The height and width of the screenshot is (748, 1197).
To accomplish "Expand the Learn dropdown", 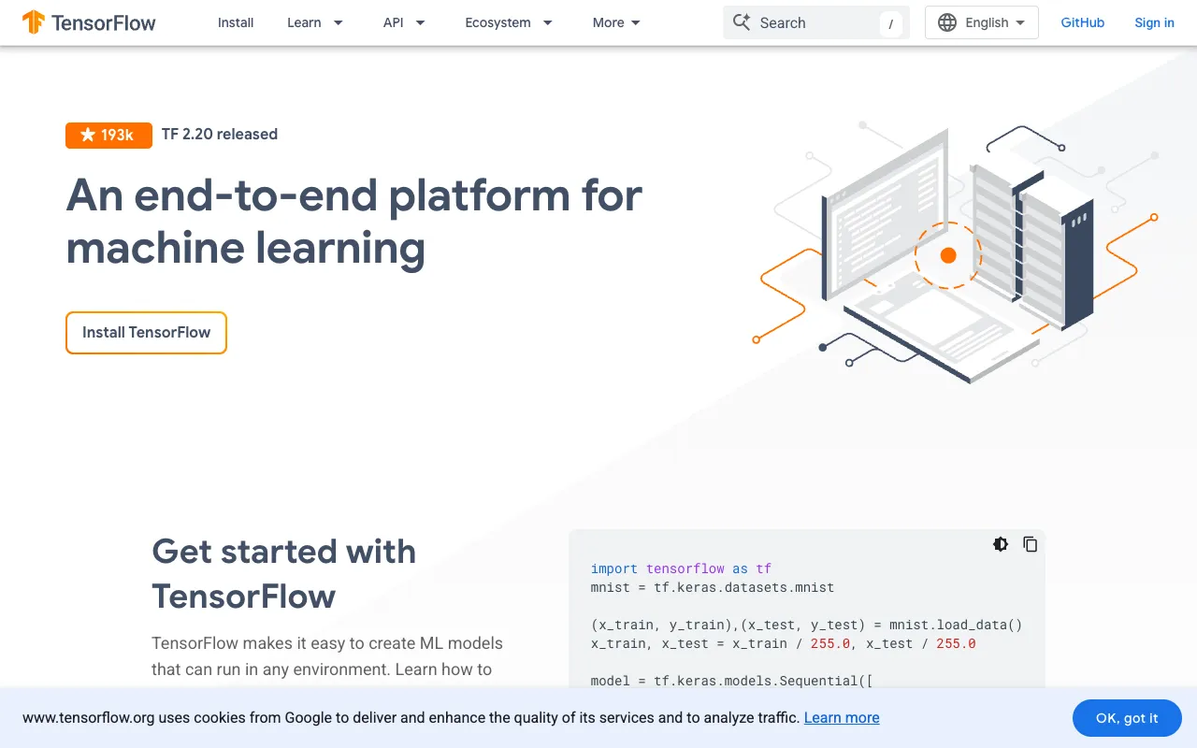I will [x=314, y=22].
